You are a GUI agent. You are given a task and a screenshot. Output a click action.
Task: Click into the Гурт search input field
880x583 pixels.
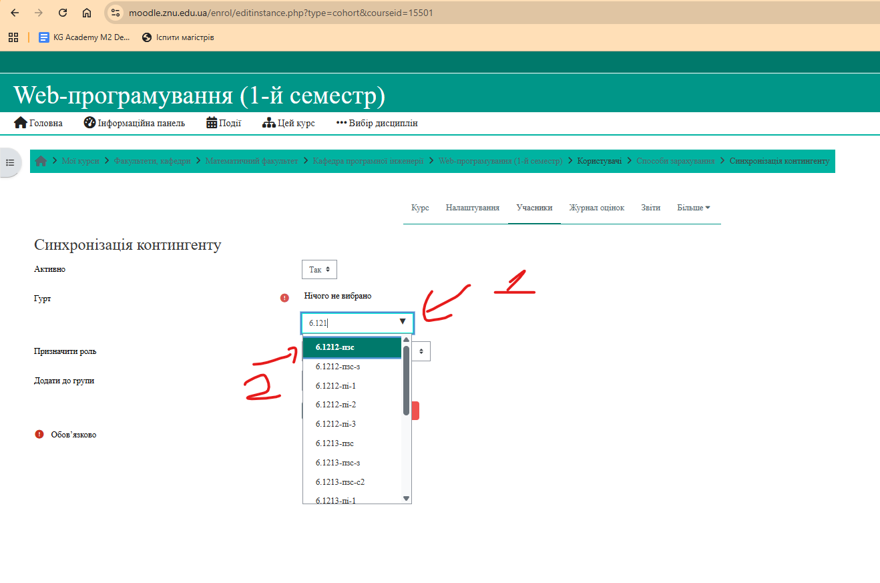[x=347, y=323]
